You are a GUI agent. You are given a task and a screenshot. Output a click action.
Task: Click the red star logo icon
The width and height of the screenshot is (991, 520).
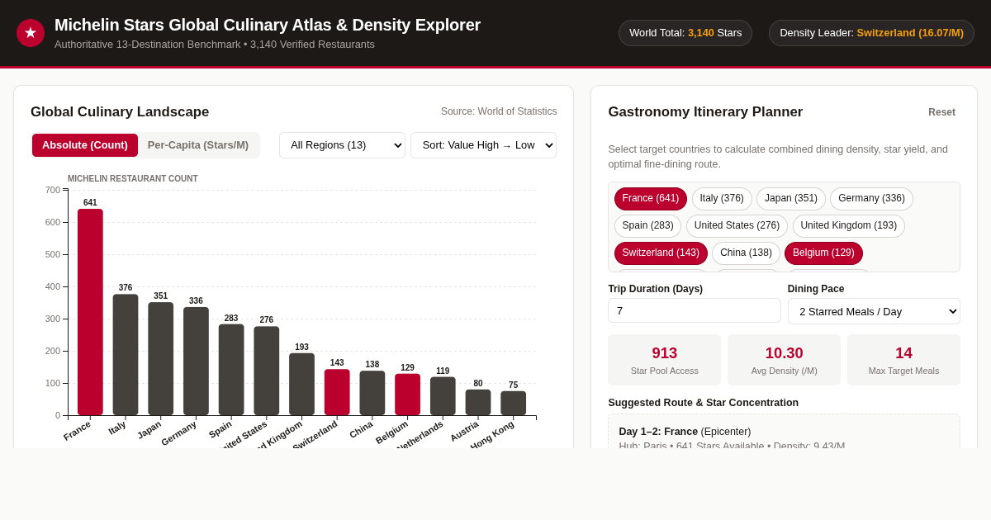(x=31, y=33)
